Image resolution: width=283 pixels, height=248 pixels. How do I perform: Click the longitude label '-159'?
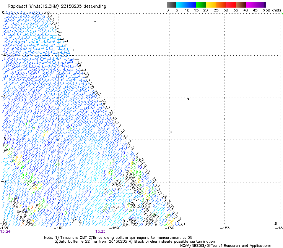pyautogui.click(x=114, y=228)
